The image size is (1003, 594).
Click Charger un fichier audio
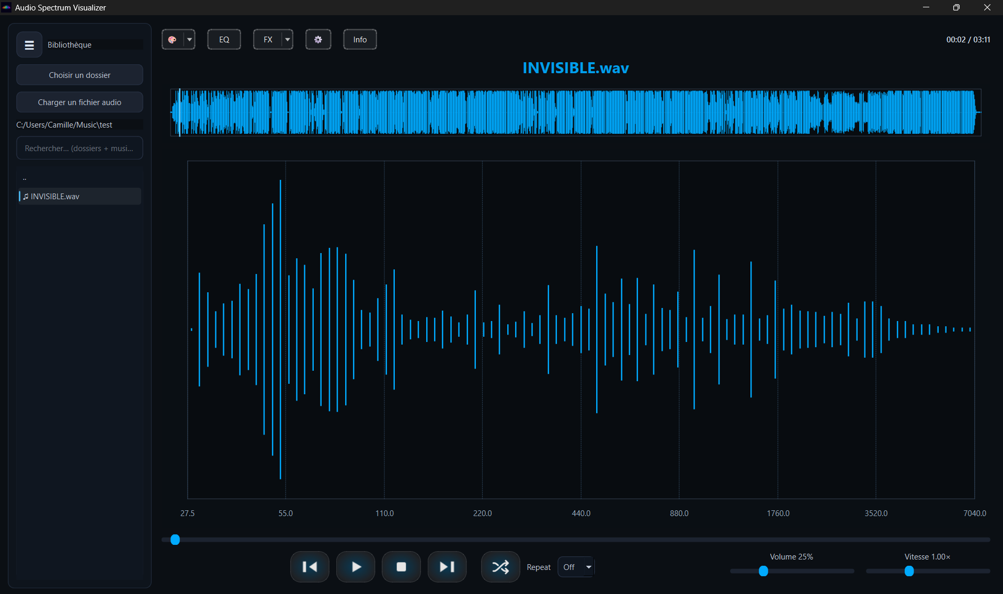79,102
